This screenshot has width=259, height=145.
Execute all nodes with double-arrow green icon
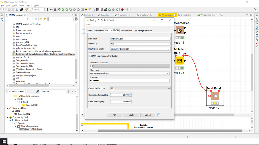point(67,10)
